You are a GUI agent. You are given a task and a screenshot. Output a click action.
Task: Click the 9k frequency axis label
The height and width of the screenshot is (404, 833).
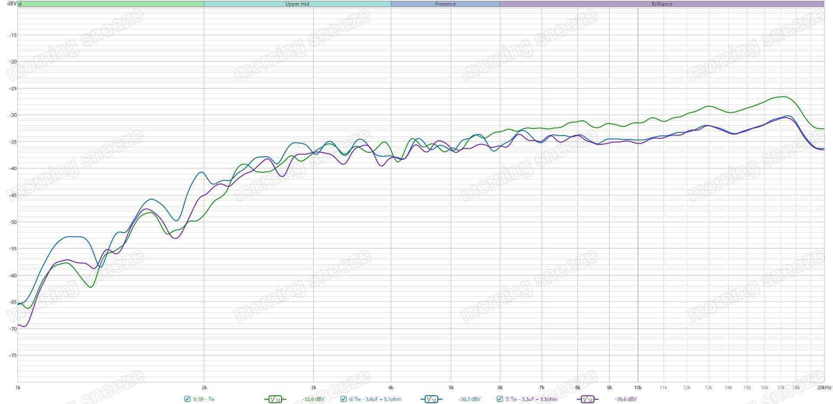[x=609, y=388]
